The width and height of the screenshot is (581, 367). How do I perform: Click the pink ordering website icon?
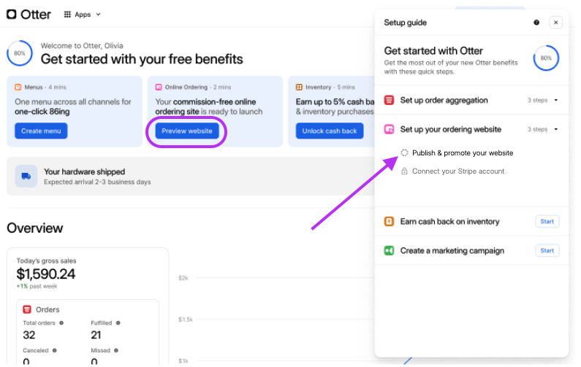tap(390, 129)
